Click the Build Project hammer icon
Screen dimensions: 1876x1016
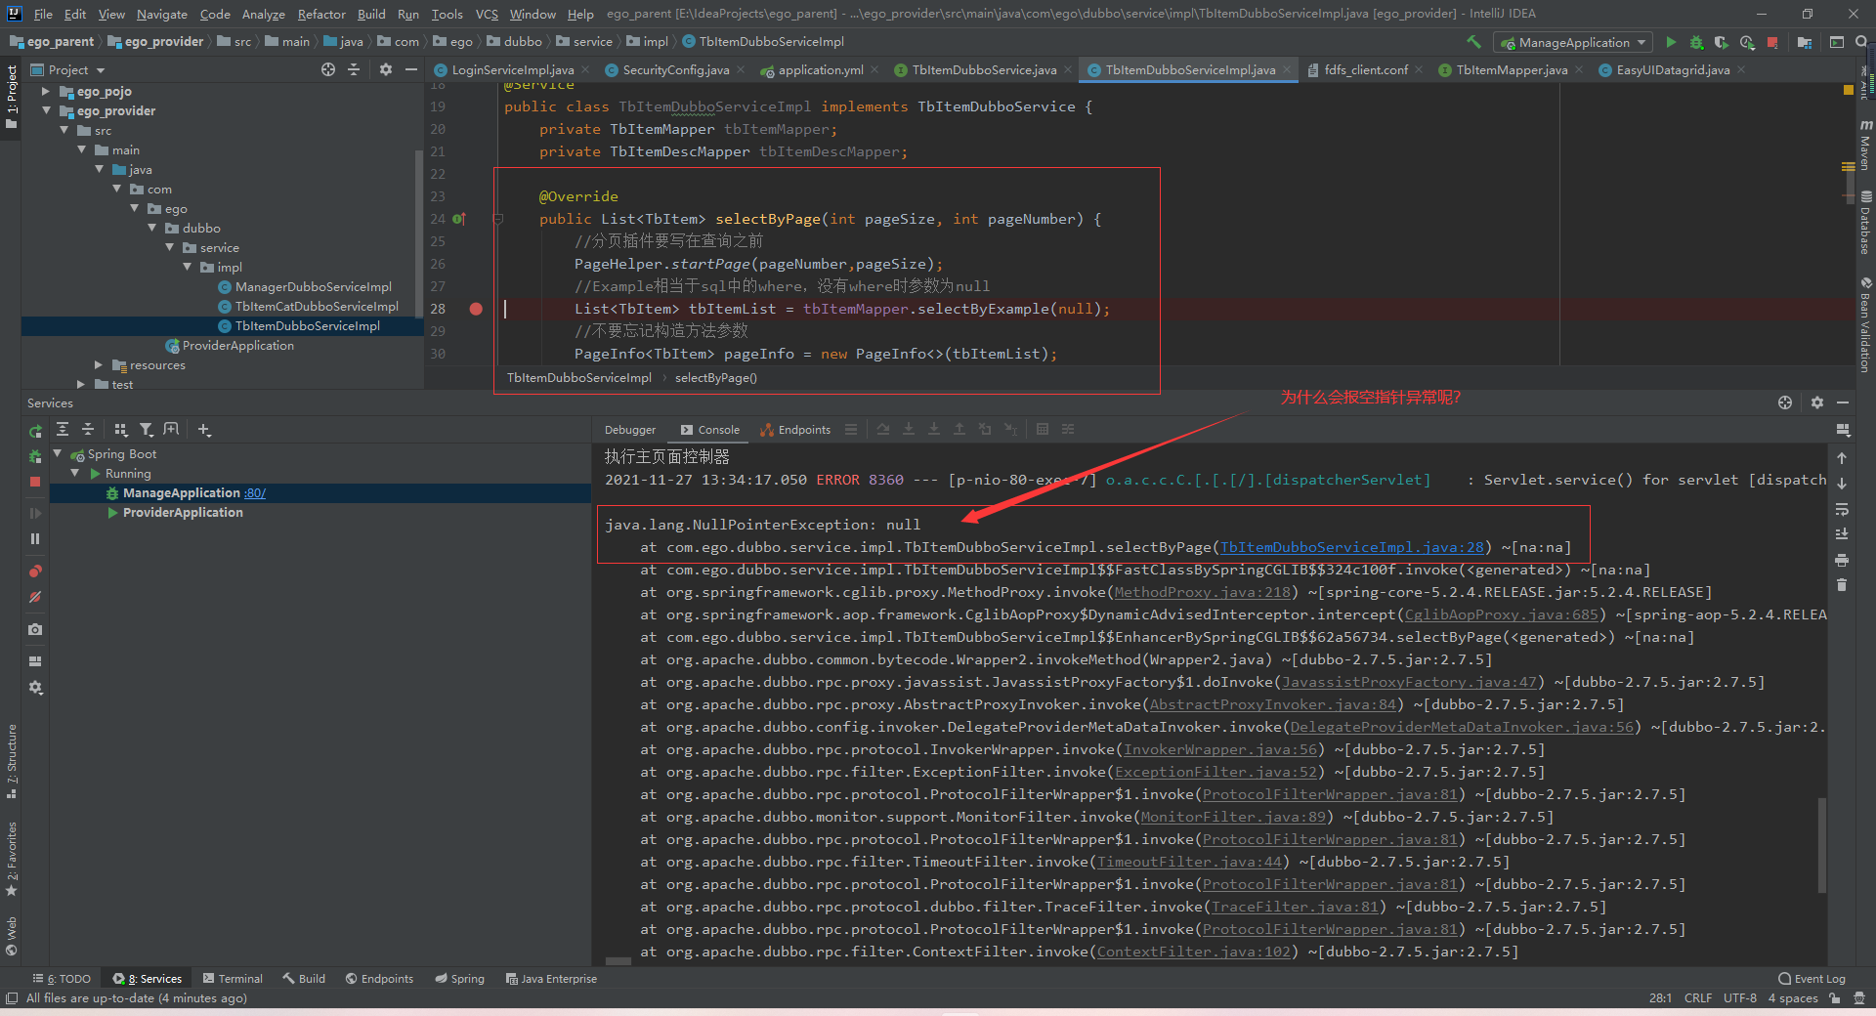[x=1473, y=42]
